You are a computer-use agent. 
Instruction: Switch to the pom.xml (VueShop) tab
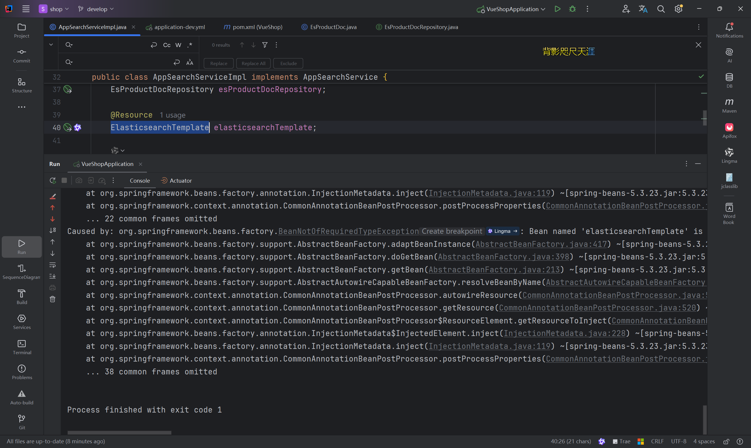(253, 27)
